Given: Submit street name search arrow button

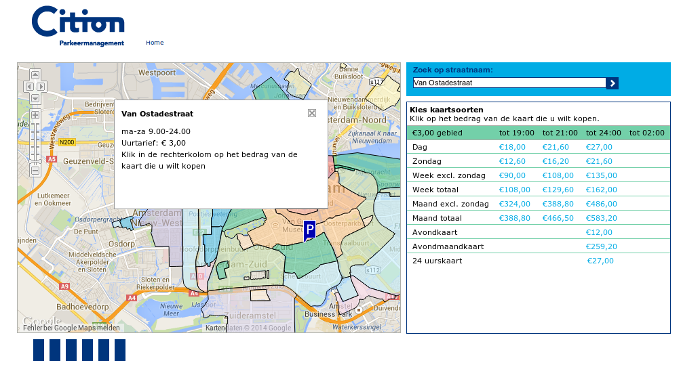Looking at the screenshot, I should tap(612, 83).
